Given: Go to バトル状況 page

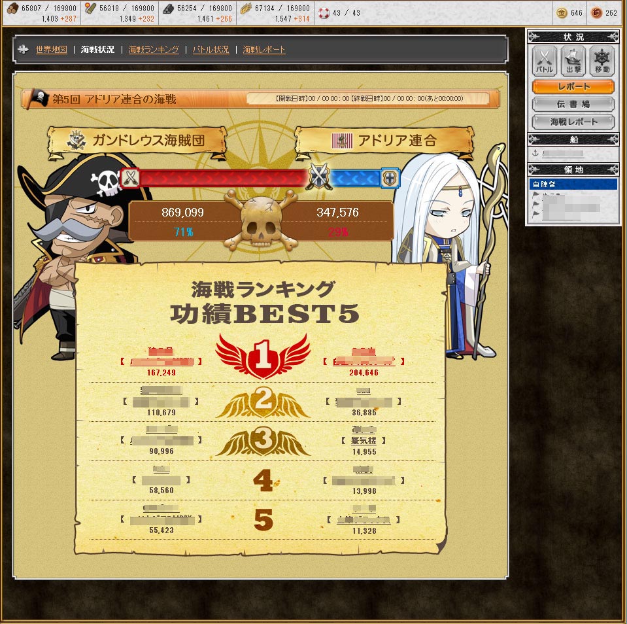Looking at the screenshot, I should pos(211,50).
